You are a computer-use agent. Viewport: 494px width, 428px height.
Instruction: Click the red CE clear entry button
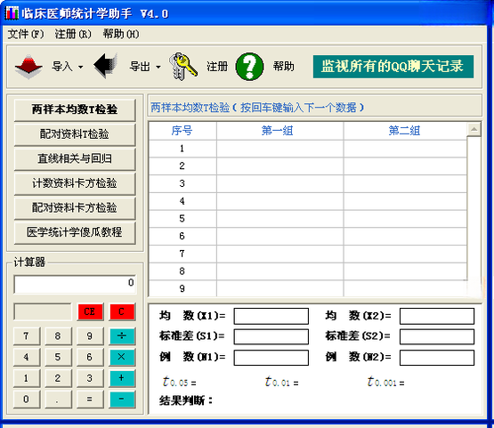(90, 311)
